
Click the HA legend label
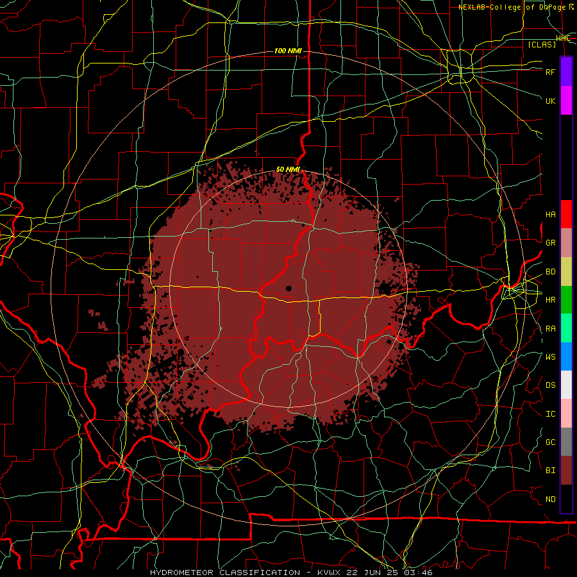pos(550,215)
